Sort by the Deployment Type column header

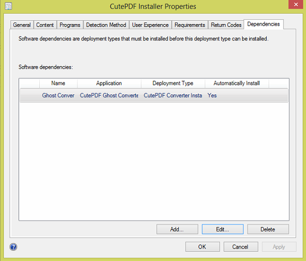click(173, 83)
